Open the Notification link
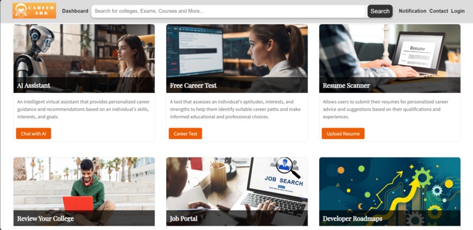473x230 pixels. click(413, 11)
